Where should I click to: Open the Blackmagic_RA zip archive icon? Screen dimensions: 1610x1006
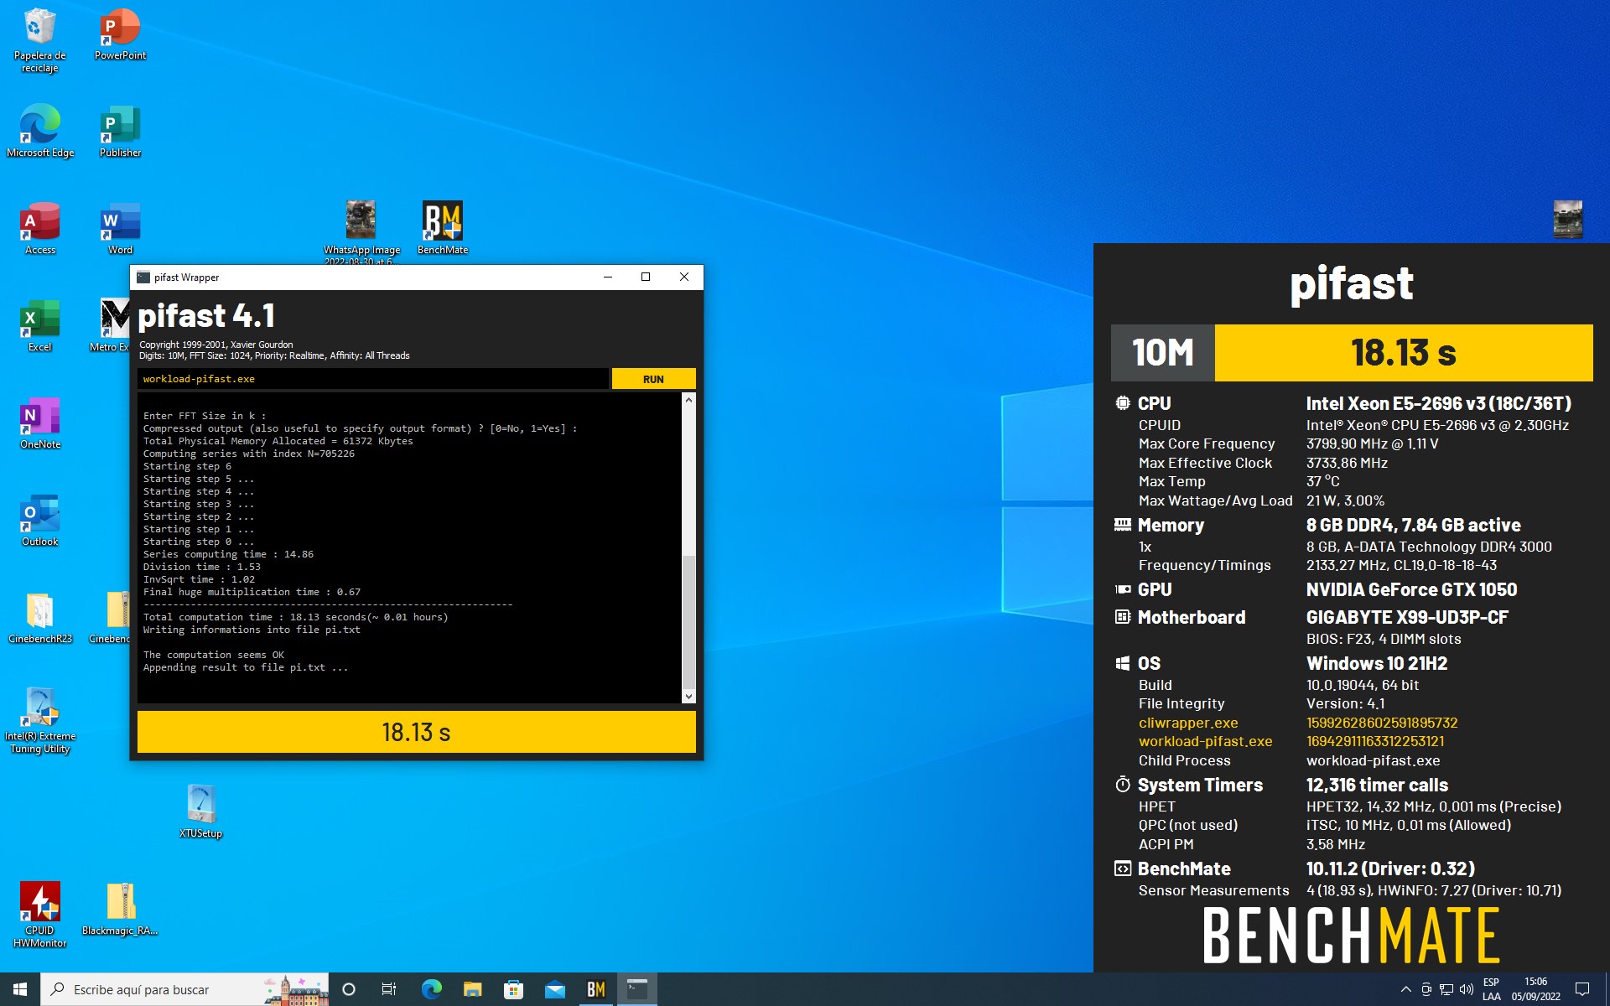(120, 910)
